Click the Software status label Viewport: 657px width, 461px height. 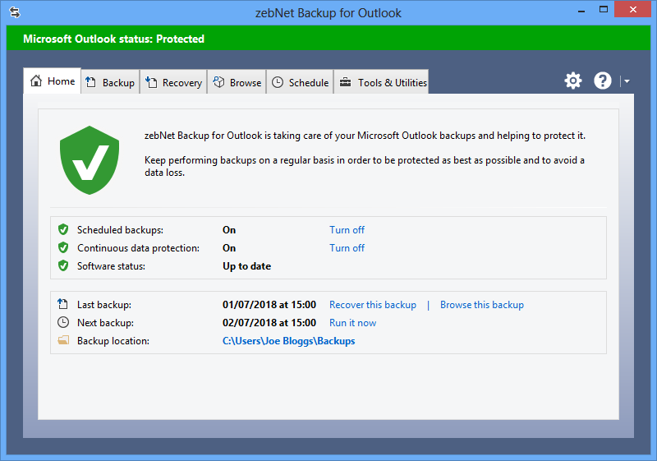point(111,266)
